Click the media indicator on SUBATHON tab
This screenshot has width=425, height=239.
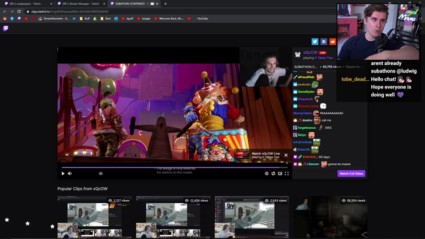152,4
